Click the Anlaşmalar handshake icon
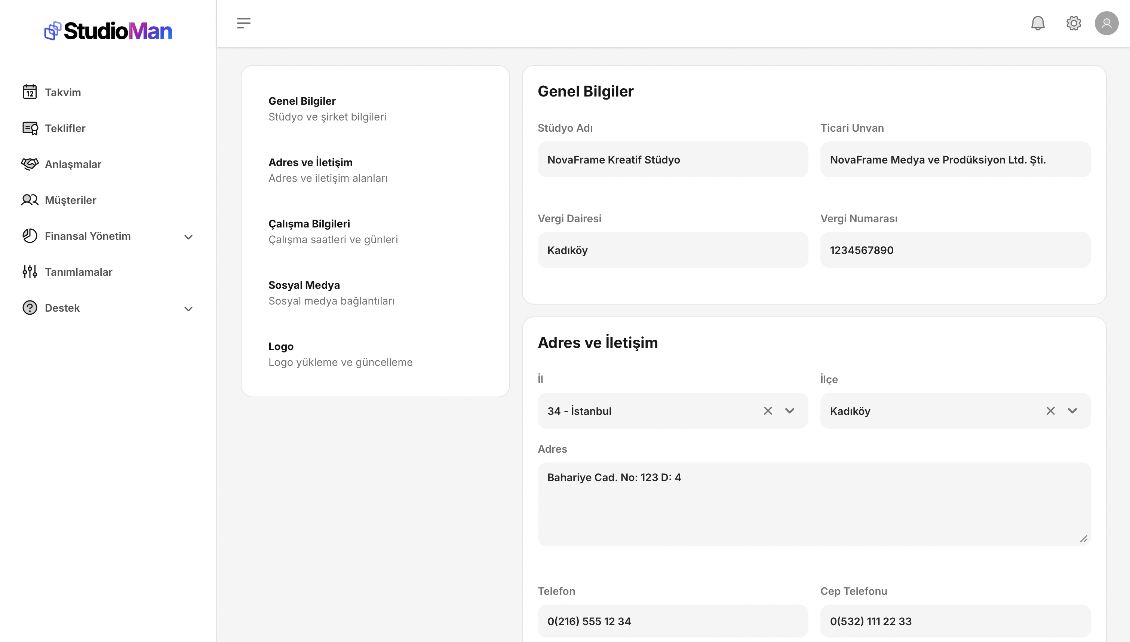1130x642 pixels. coord(30,164)
